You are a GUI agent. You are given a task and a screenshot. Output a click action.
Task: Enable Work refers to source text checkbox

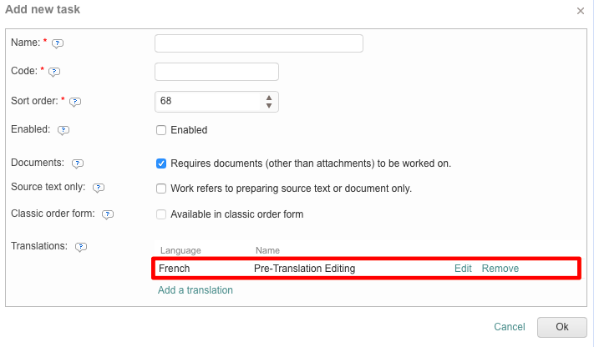click(162, 189)
